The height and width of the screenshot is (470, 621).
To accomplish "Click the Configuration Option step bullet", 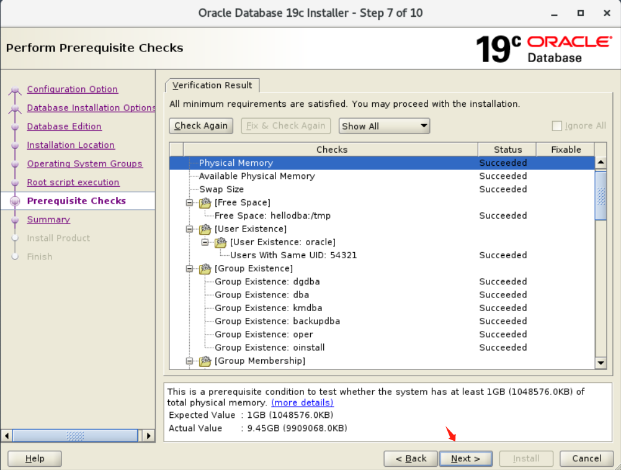I will tap(15, 90).
